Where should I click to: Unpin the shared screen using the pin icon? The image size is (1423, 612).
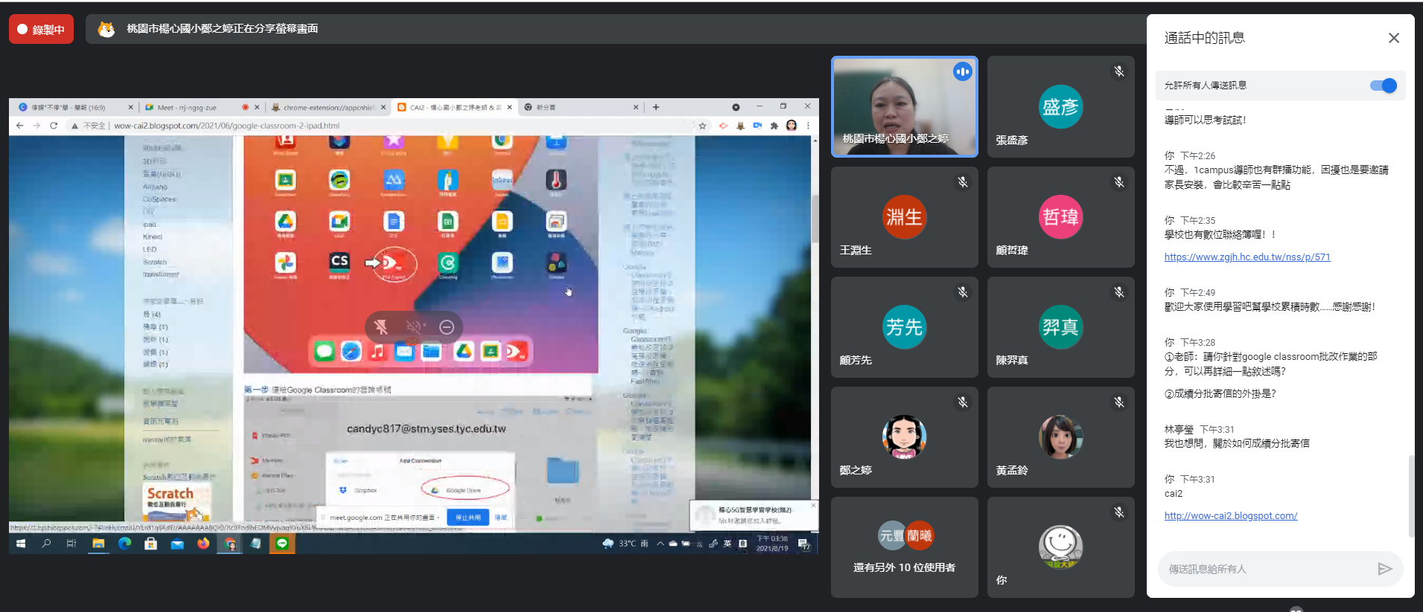click(381, 327)
